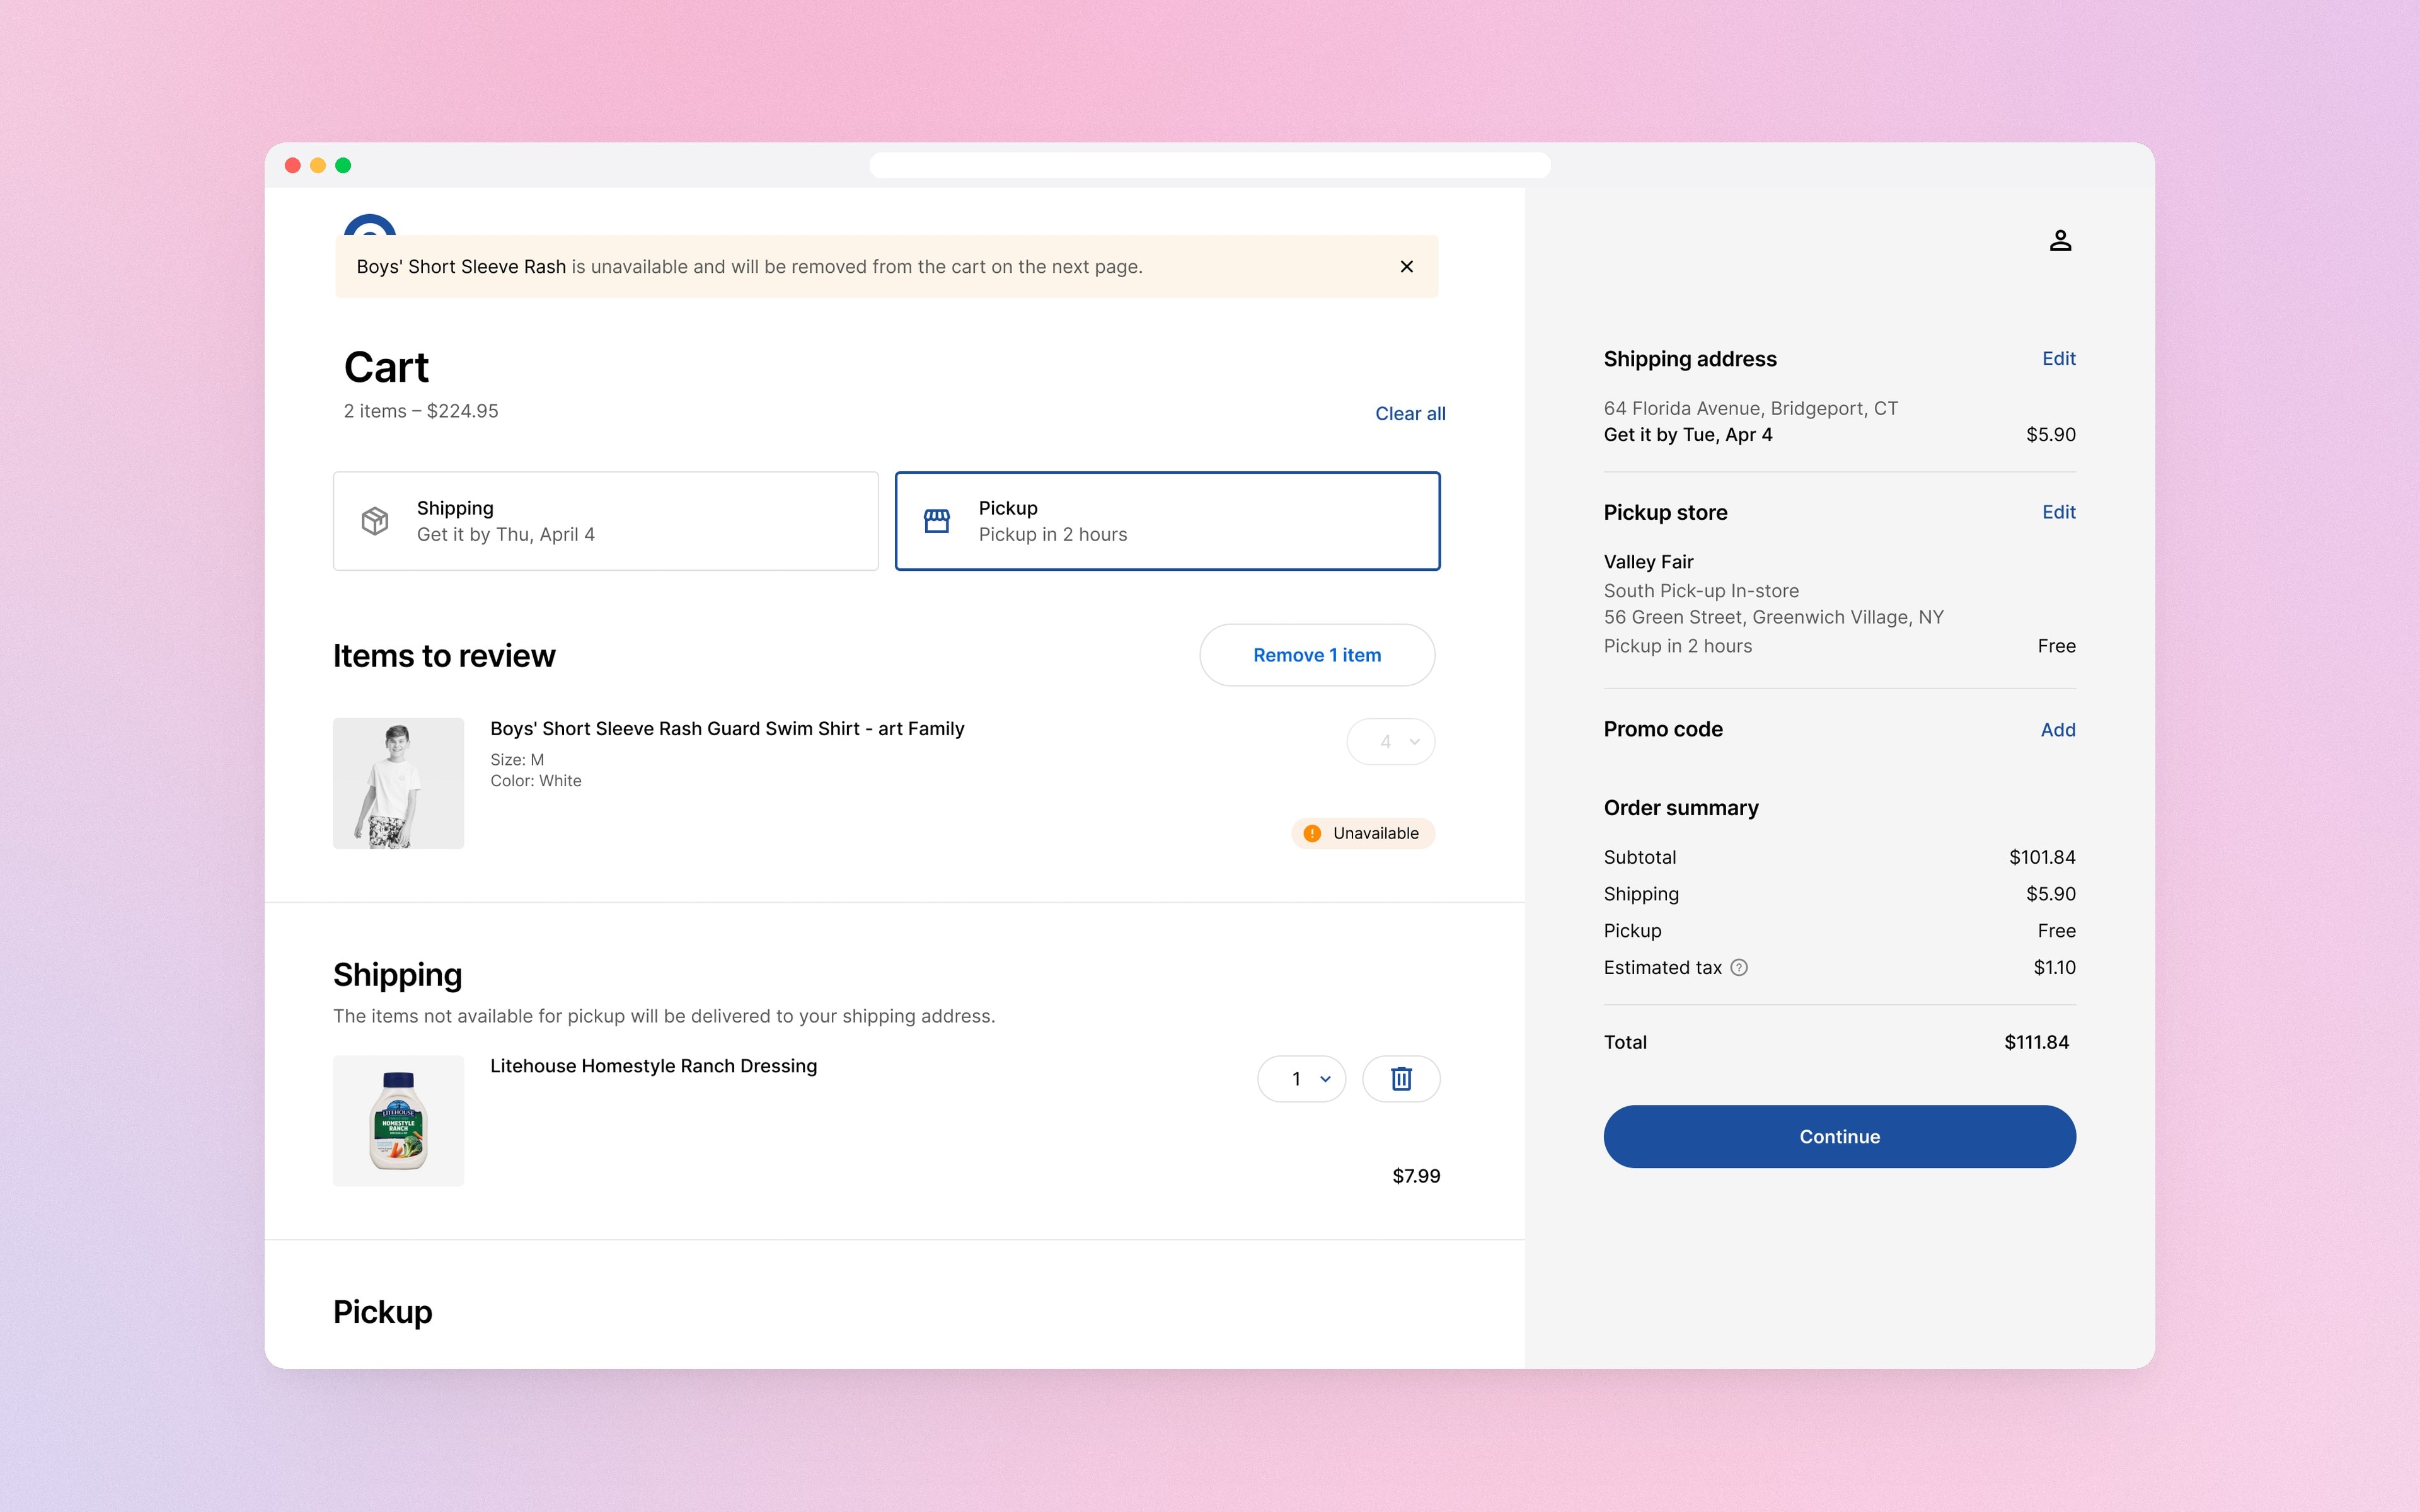2420x1512 pixels.
Task: Open the Boys' Rash Guard shirt thumbnail
Action: (398, 783)
